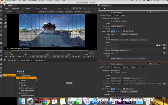Switch to the Curve Editor tab
Image resolution: width=168 pixels, height=105 pixels.
25,60
